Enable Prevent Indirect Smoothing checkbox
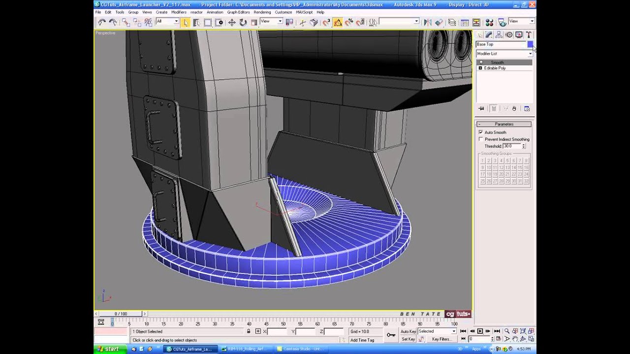 point(481,139)
